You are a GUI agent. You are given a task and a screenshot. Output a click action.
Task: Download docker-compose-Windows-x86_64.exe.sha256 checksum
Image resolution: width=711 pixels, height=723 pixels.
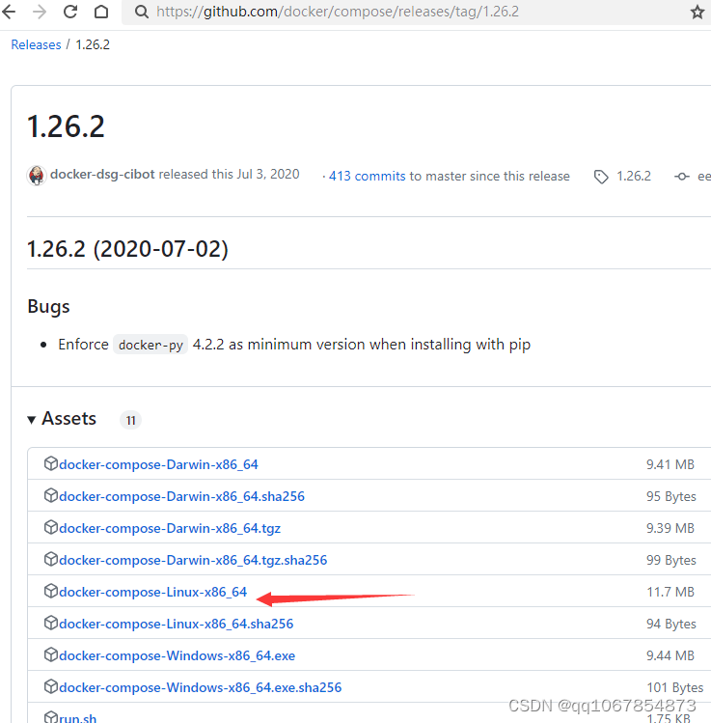pos(201,687)
